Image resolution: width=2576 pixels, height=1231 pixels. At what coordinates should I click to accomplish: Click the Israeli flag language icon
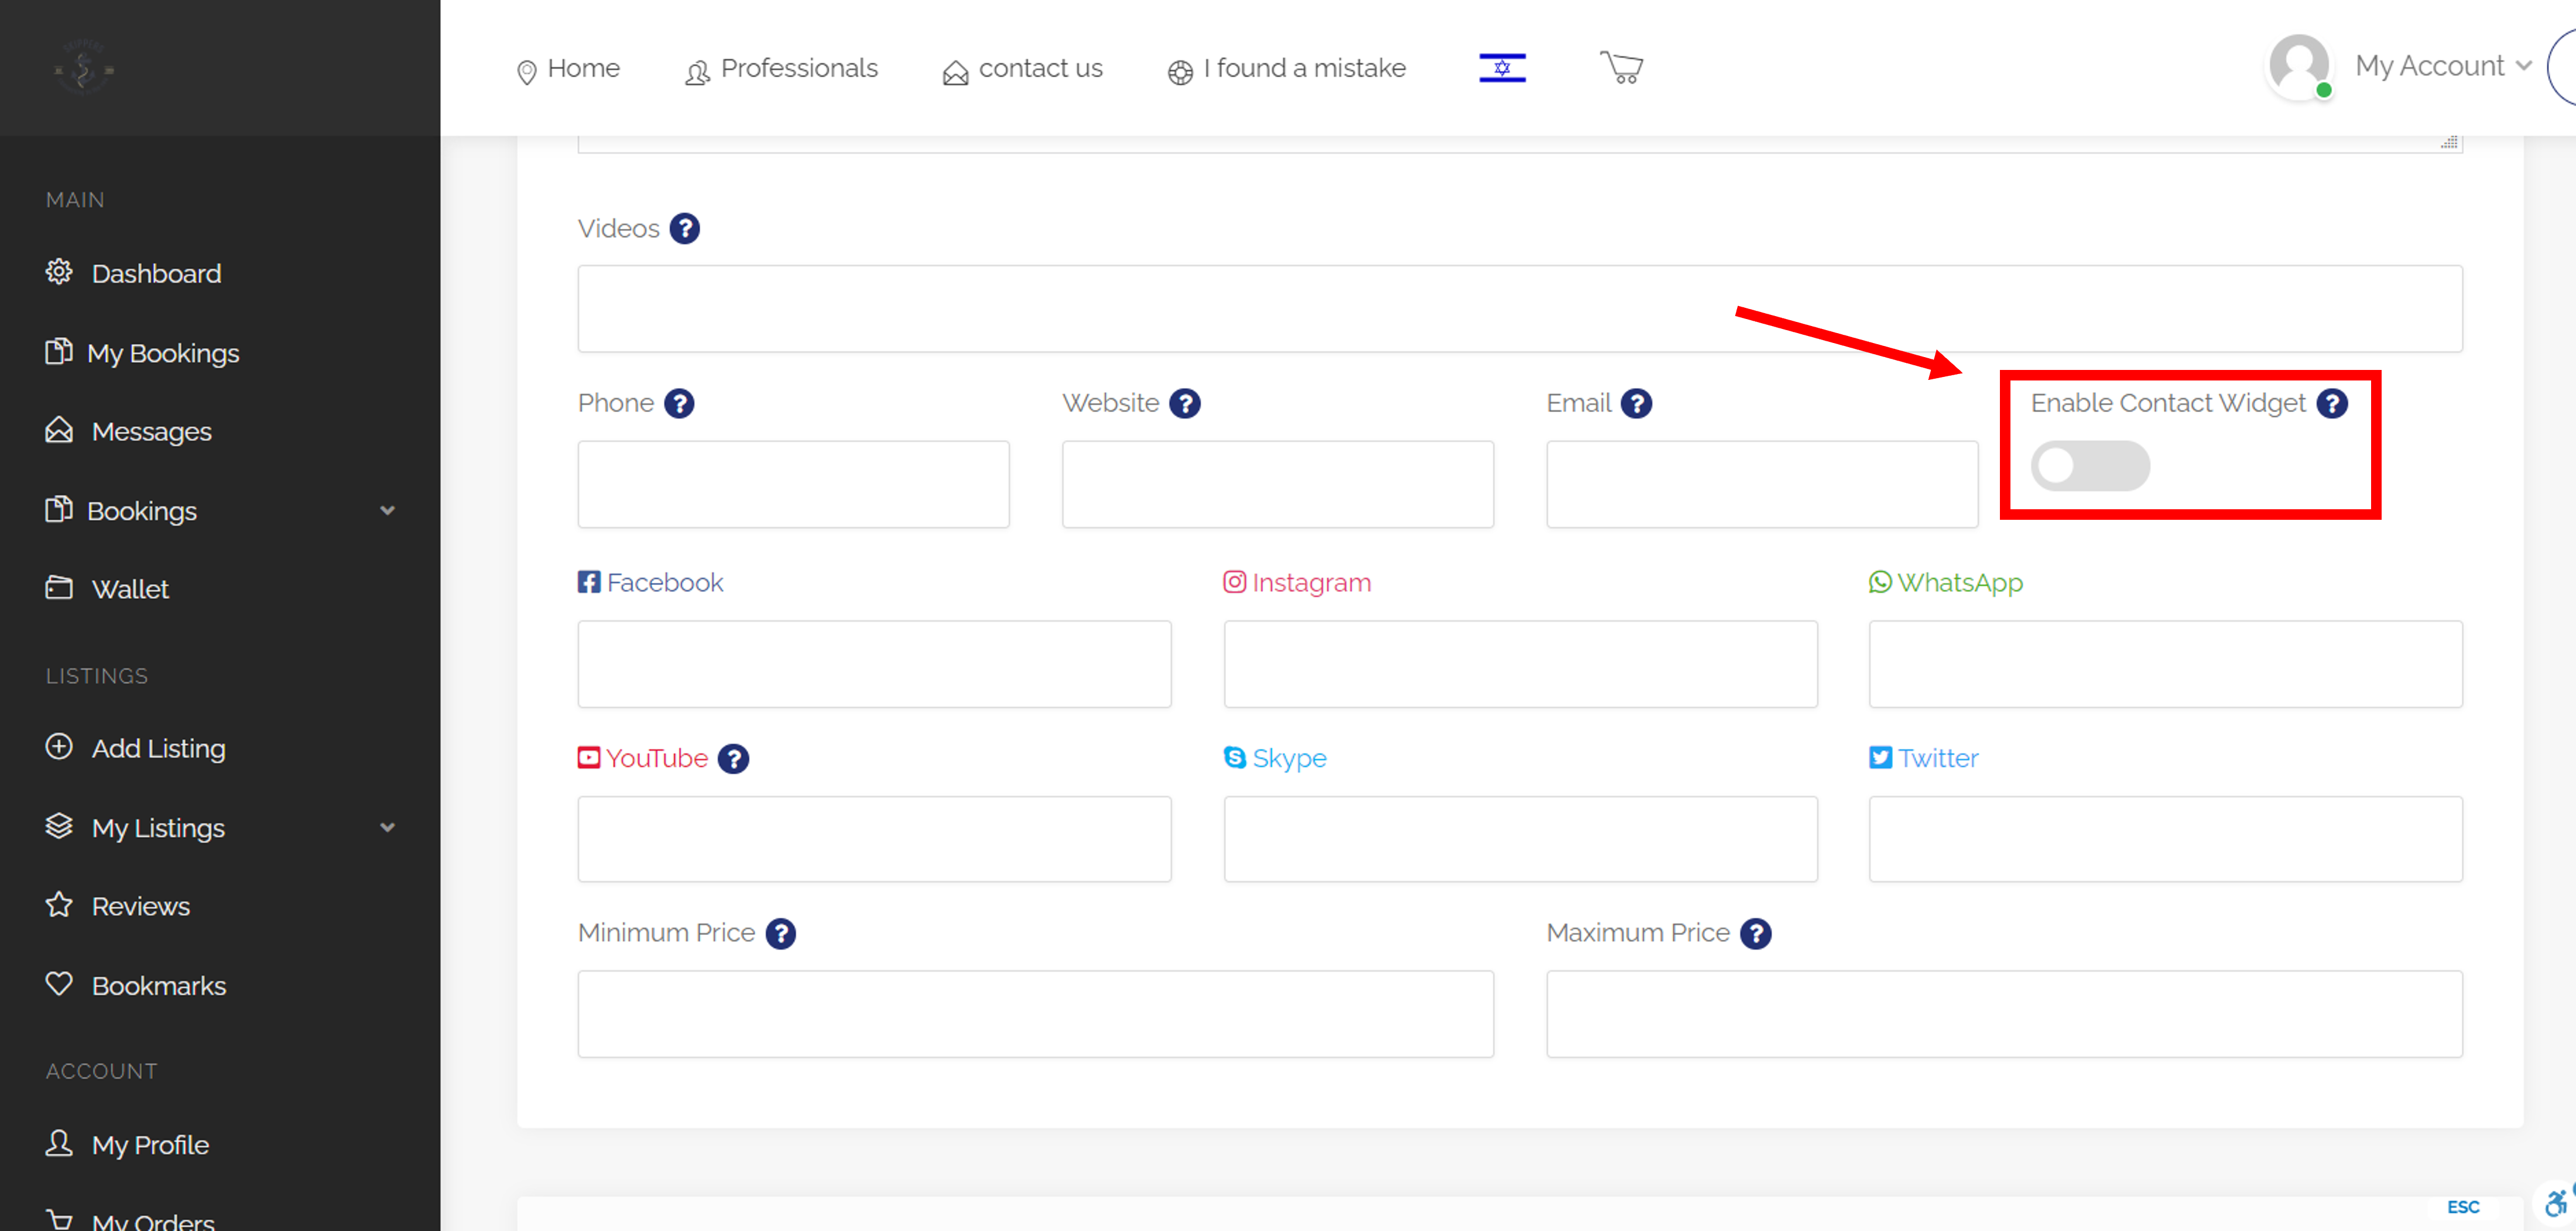1502,68
